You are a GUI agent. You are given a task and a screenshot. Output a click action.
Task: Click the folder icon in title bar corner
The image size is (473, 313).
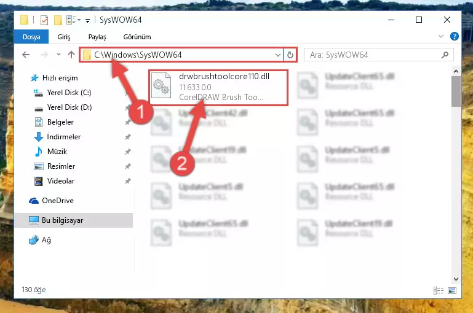click(24, 20)
